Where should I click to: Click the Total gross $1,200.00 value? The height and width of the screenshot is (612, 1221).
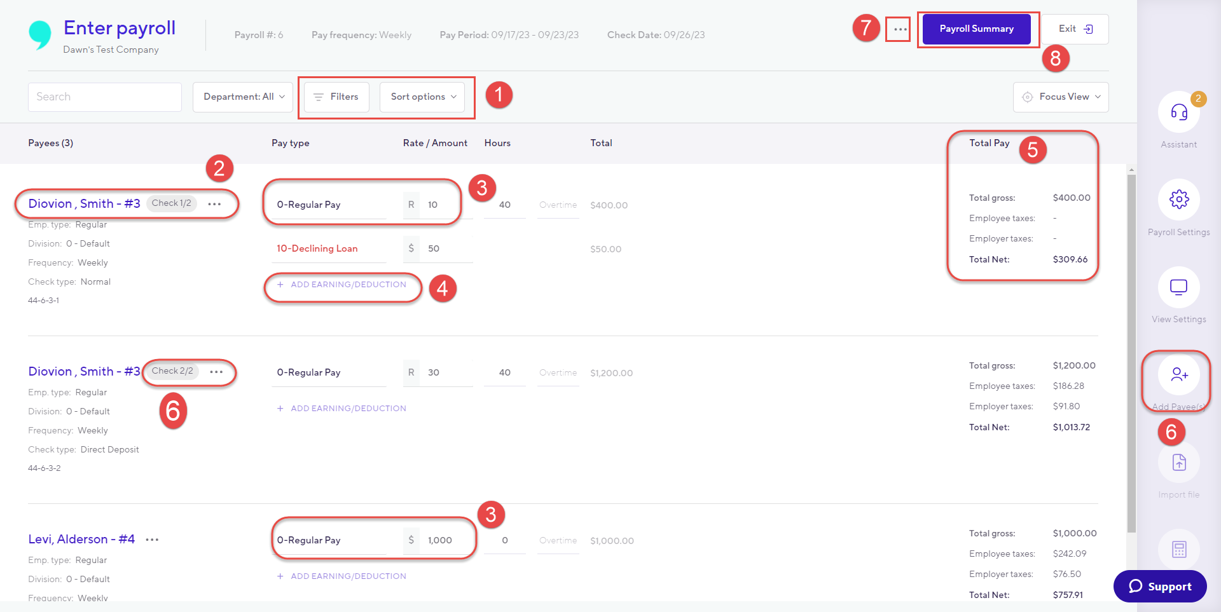[x=1074, y=365]
